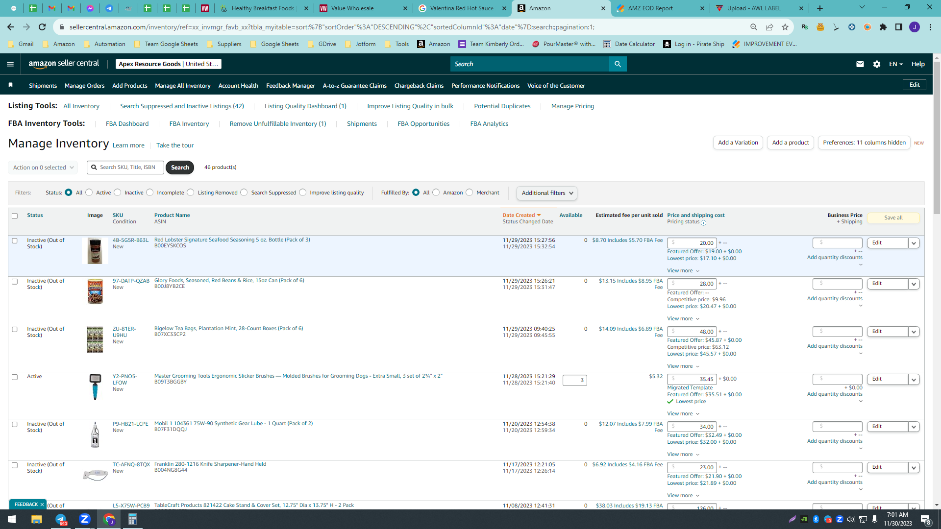Image resolution: width=941 pixels, height=529 pixels.
Task: Filter by Fulfilled By Amazon
Action: pyautogui.click(x=436, y=192)
